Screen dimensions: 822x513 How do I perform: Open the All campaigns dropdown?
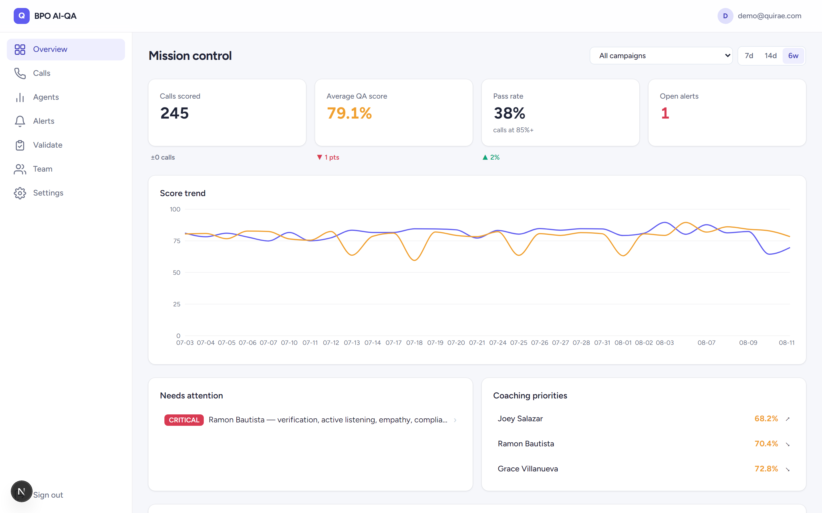tap(661, 56)
